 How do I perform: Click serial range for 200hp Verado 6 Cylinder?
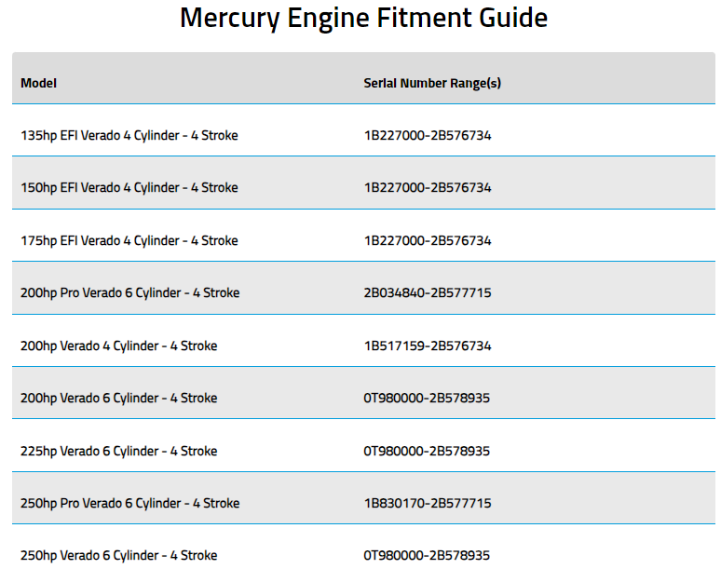coord(427,399)
